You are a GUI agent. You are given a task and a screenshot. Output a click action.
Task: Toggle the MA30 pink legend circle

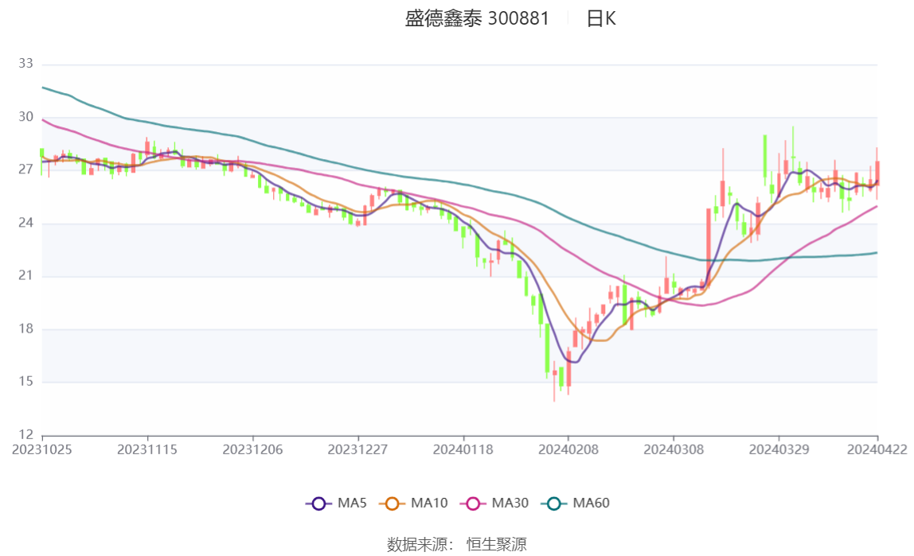473,504
